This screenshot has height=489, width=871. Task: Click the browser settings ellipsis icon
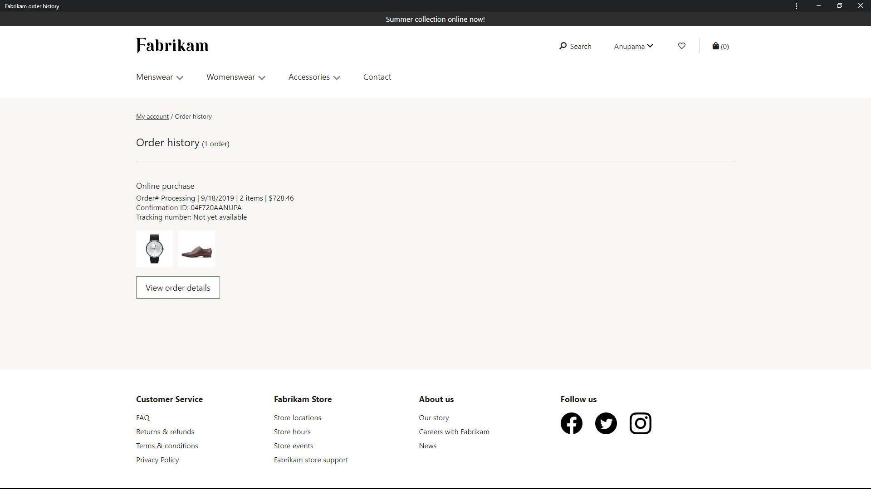point(796,6)
